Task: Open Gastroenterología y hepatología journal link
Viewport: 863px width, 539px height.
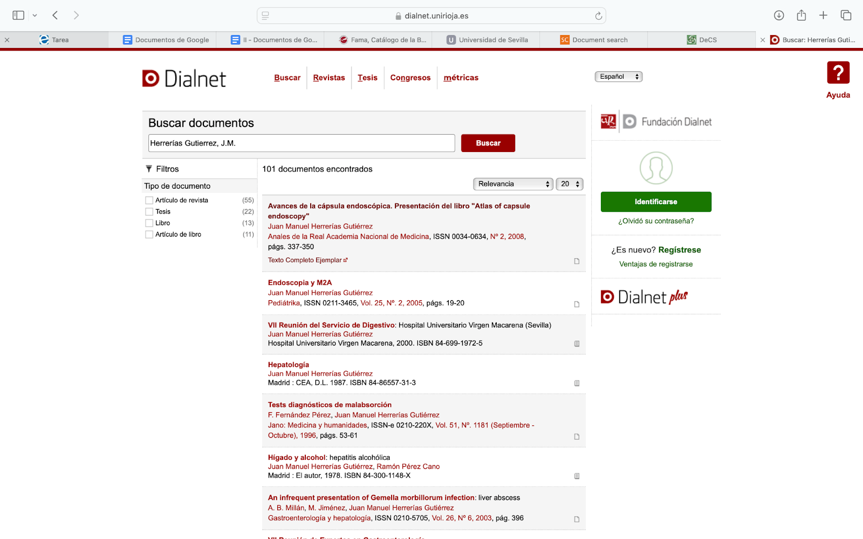Action: tap(319, 518)
